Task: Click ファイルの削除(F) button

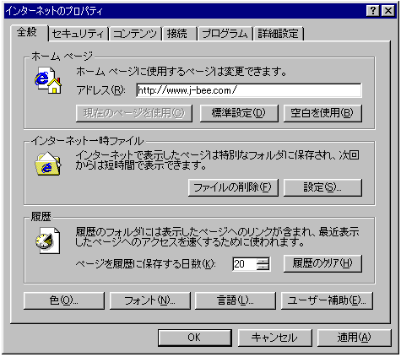Action: (233, 187)
